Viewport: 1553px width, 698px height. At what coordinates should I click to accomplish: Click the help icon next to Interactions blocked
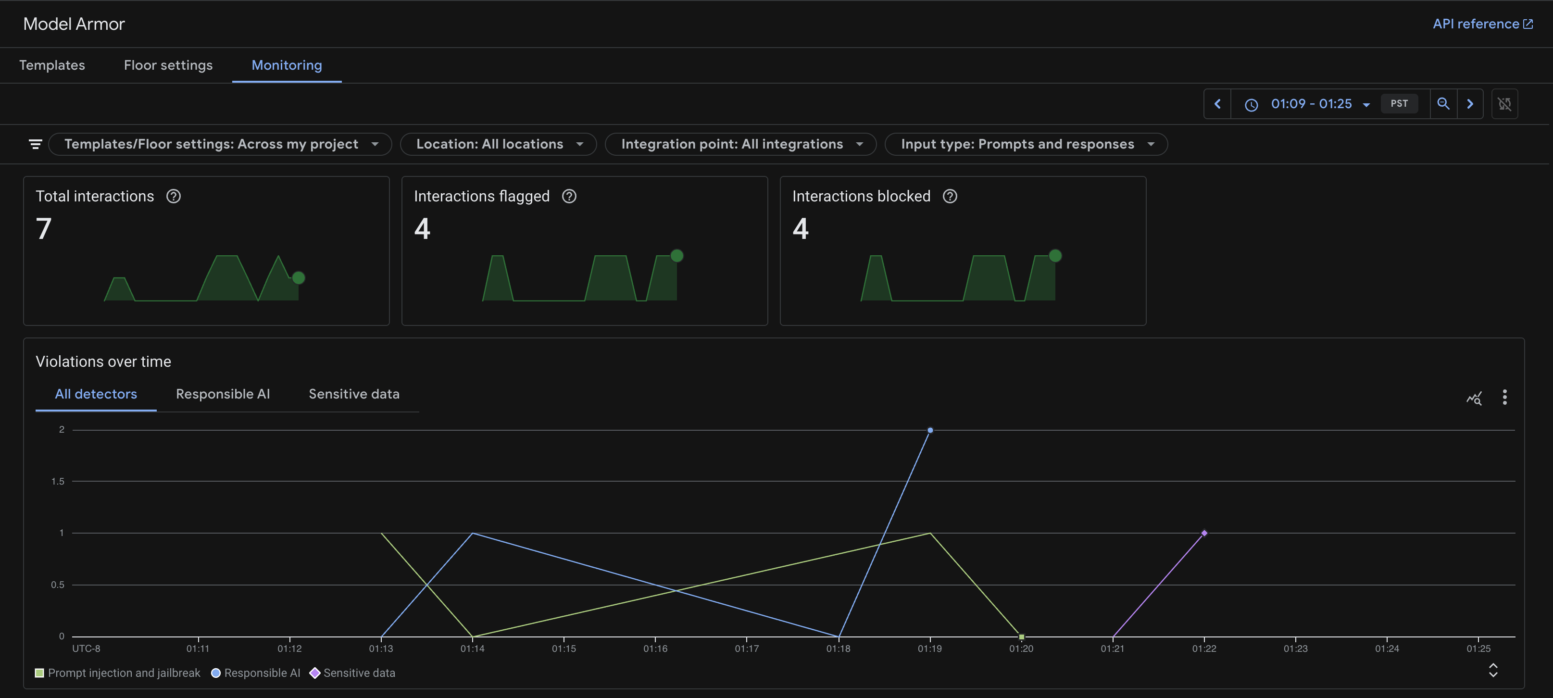(950, 196)
